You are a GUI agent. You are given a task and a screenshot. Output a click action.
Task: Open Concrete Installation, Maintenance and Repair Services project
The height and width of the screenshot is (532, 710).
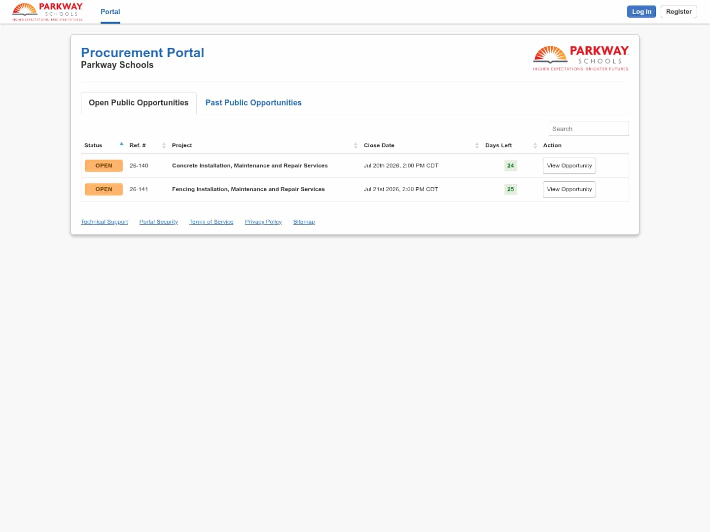point(250,166)
